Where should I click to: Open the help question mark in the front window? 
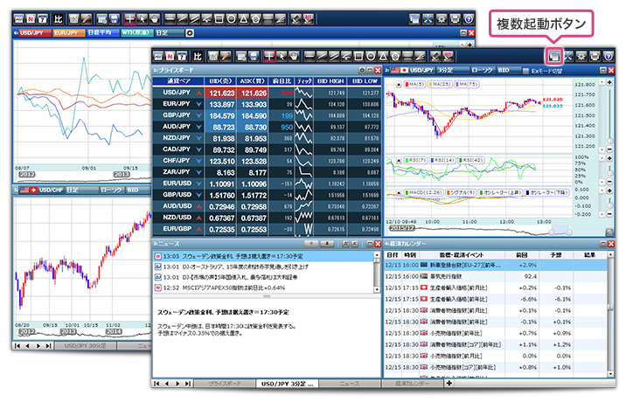pos(609,56)
